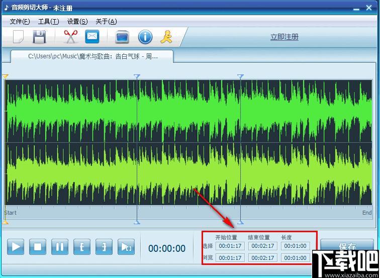The width and height of the screenshot is (380, 278).
Task: Open the 工具(T) menu
Action: (x=48, y=22)
